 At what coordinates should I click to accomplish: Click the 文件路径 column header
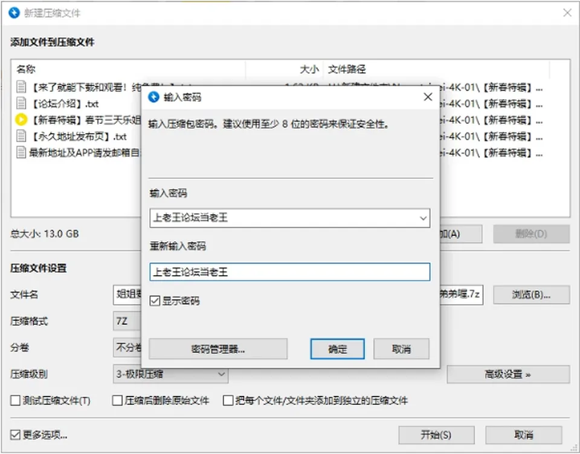(347, 69)
